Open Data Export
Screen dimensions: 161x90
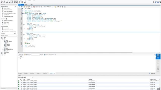point(6,15)
